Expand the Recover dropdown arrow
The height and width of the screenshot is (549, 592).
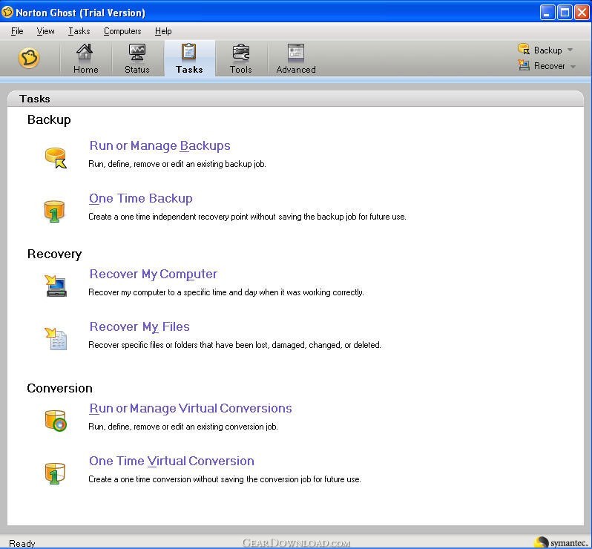[573, 67]
